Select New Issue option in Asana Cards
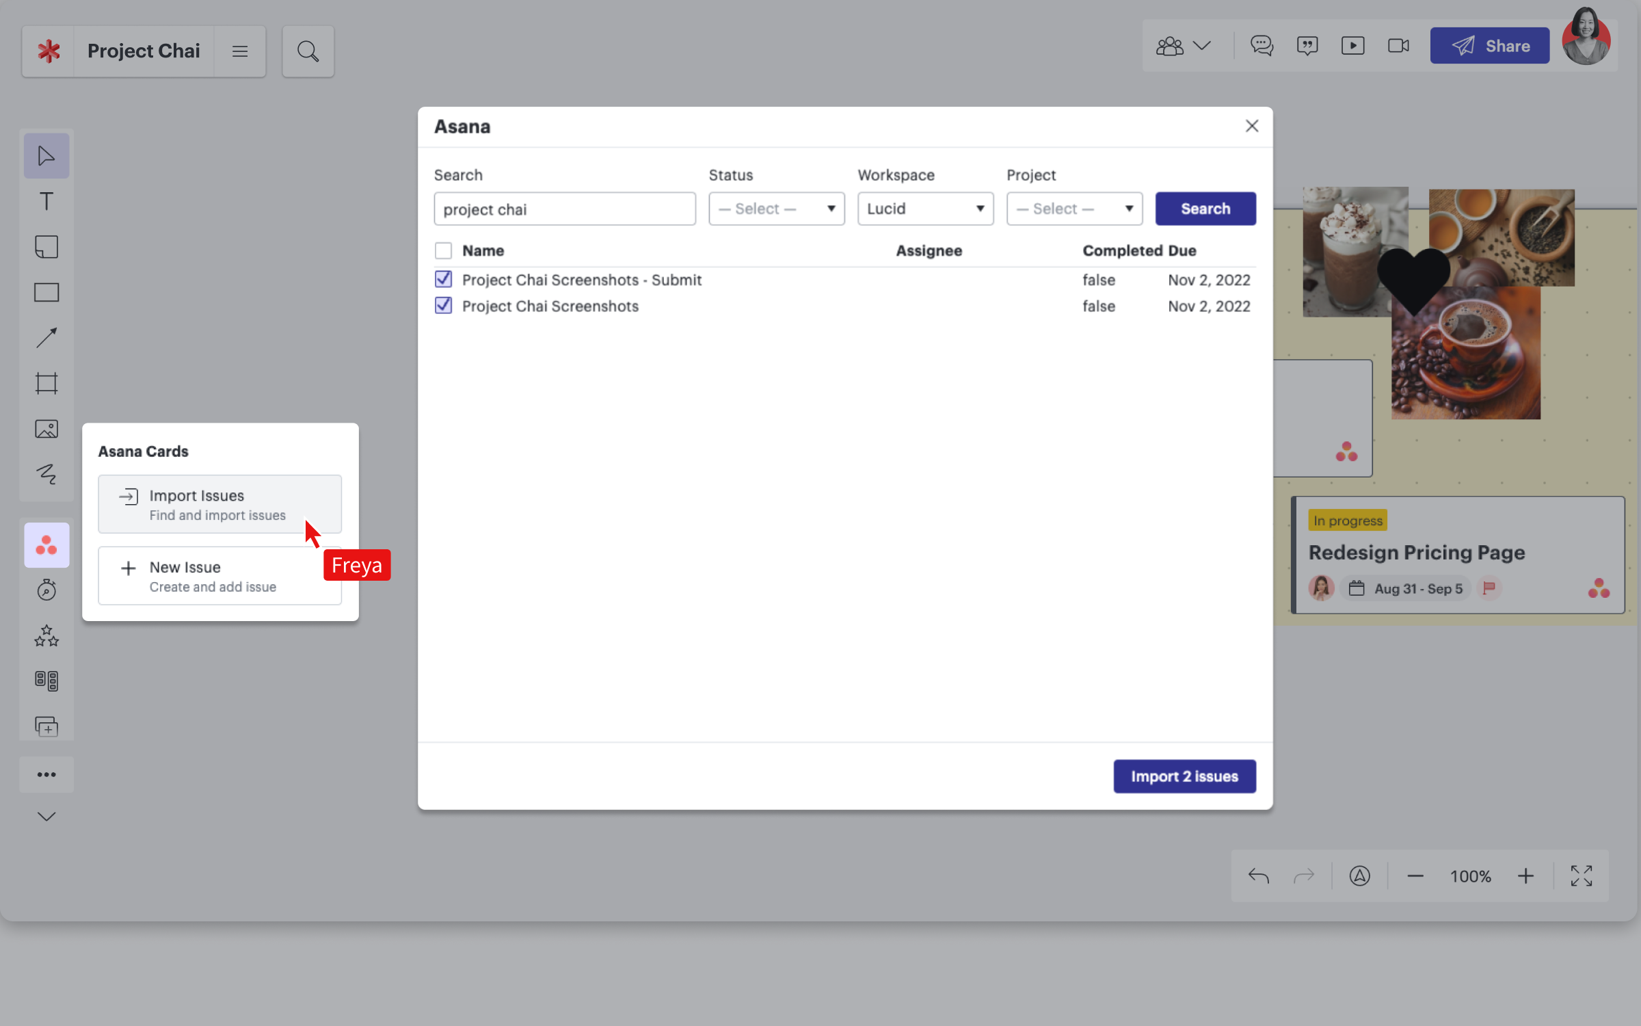This screenshot has height=1026, width=1641. [219, 576]
